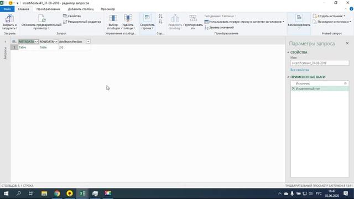Image resolution: width=354 pixels, height=199 pixels.
Task: Open Google Chrome from the taskbar
Action: tap(57, 193)
